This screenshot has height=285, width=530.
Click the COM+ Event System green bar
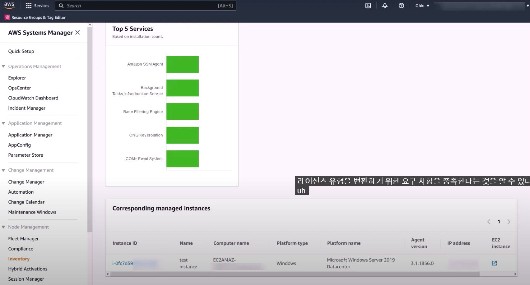183,159
